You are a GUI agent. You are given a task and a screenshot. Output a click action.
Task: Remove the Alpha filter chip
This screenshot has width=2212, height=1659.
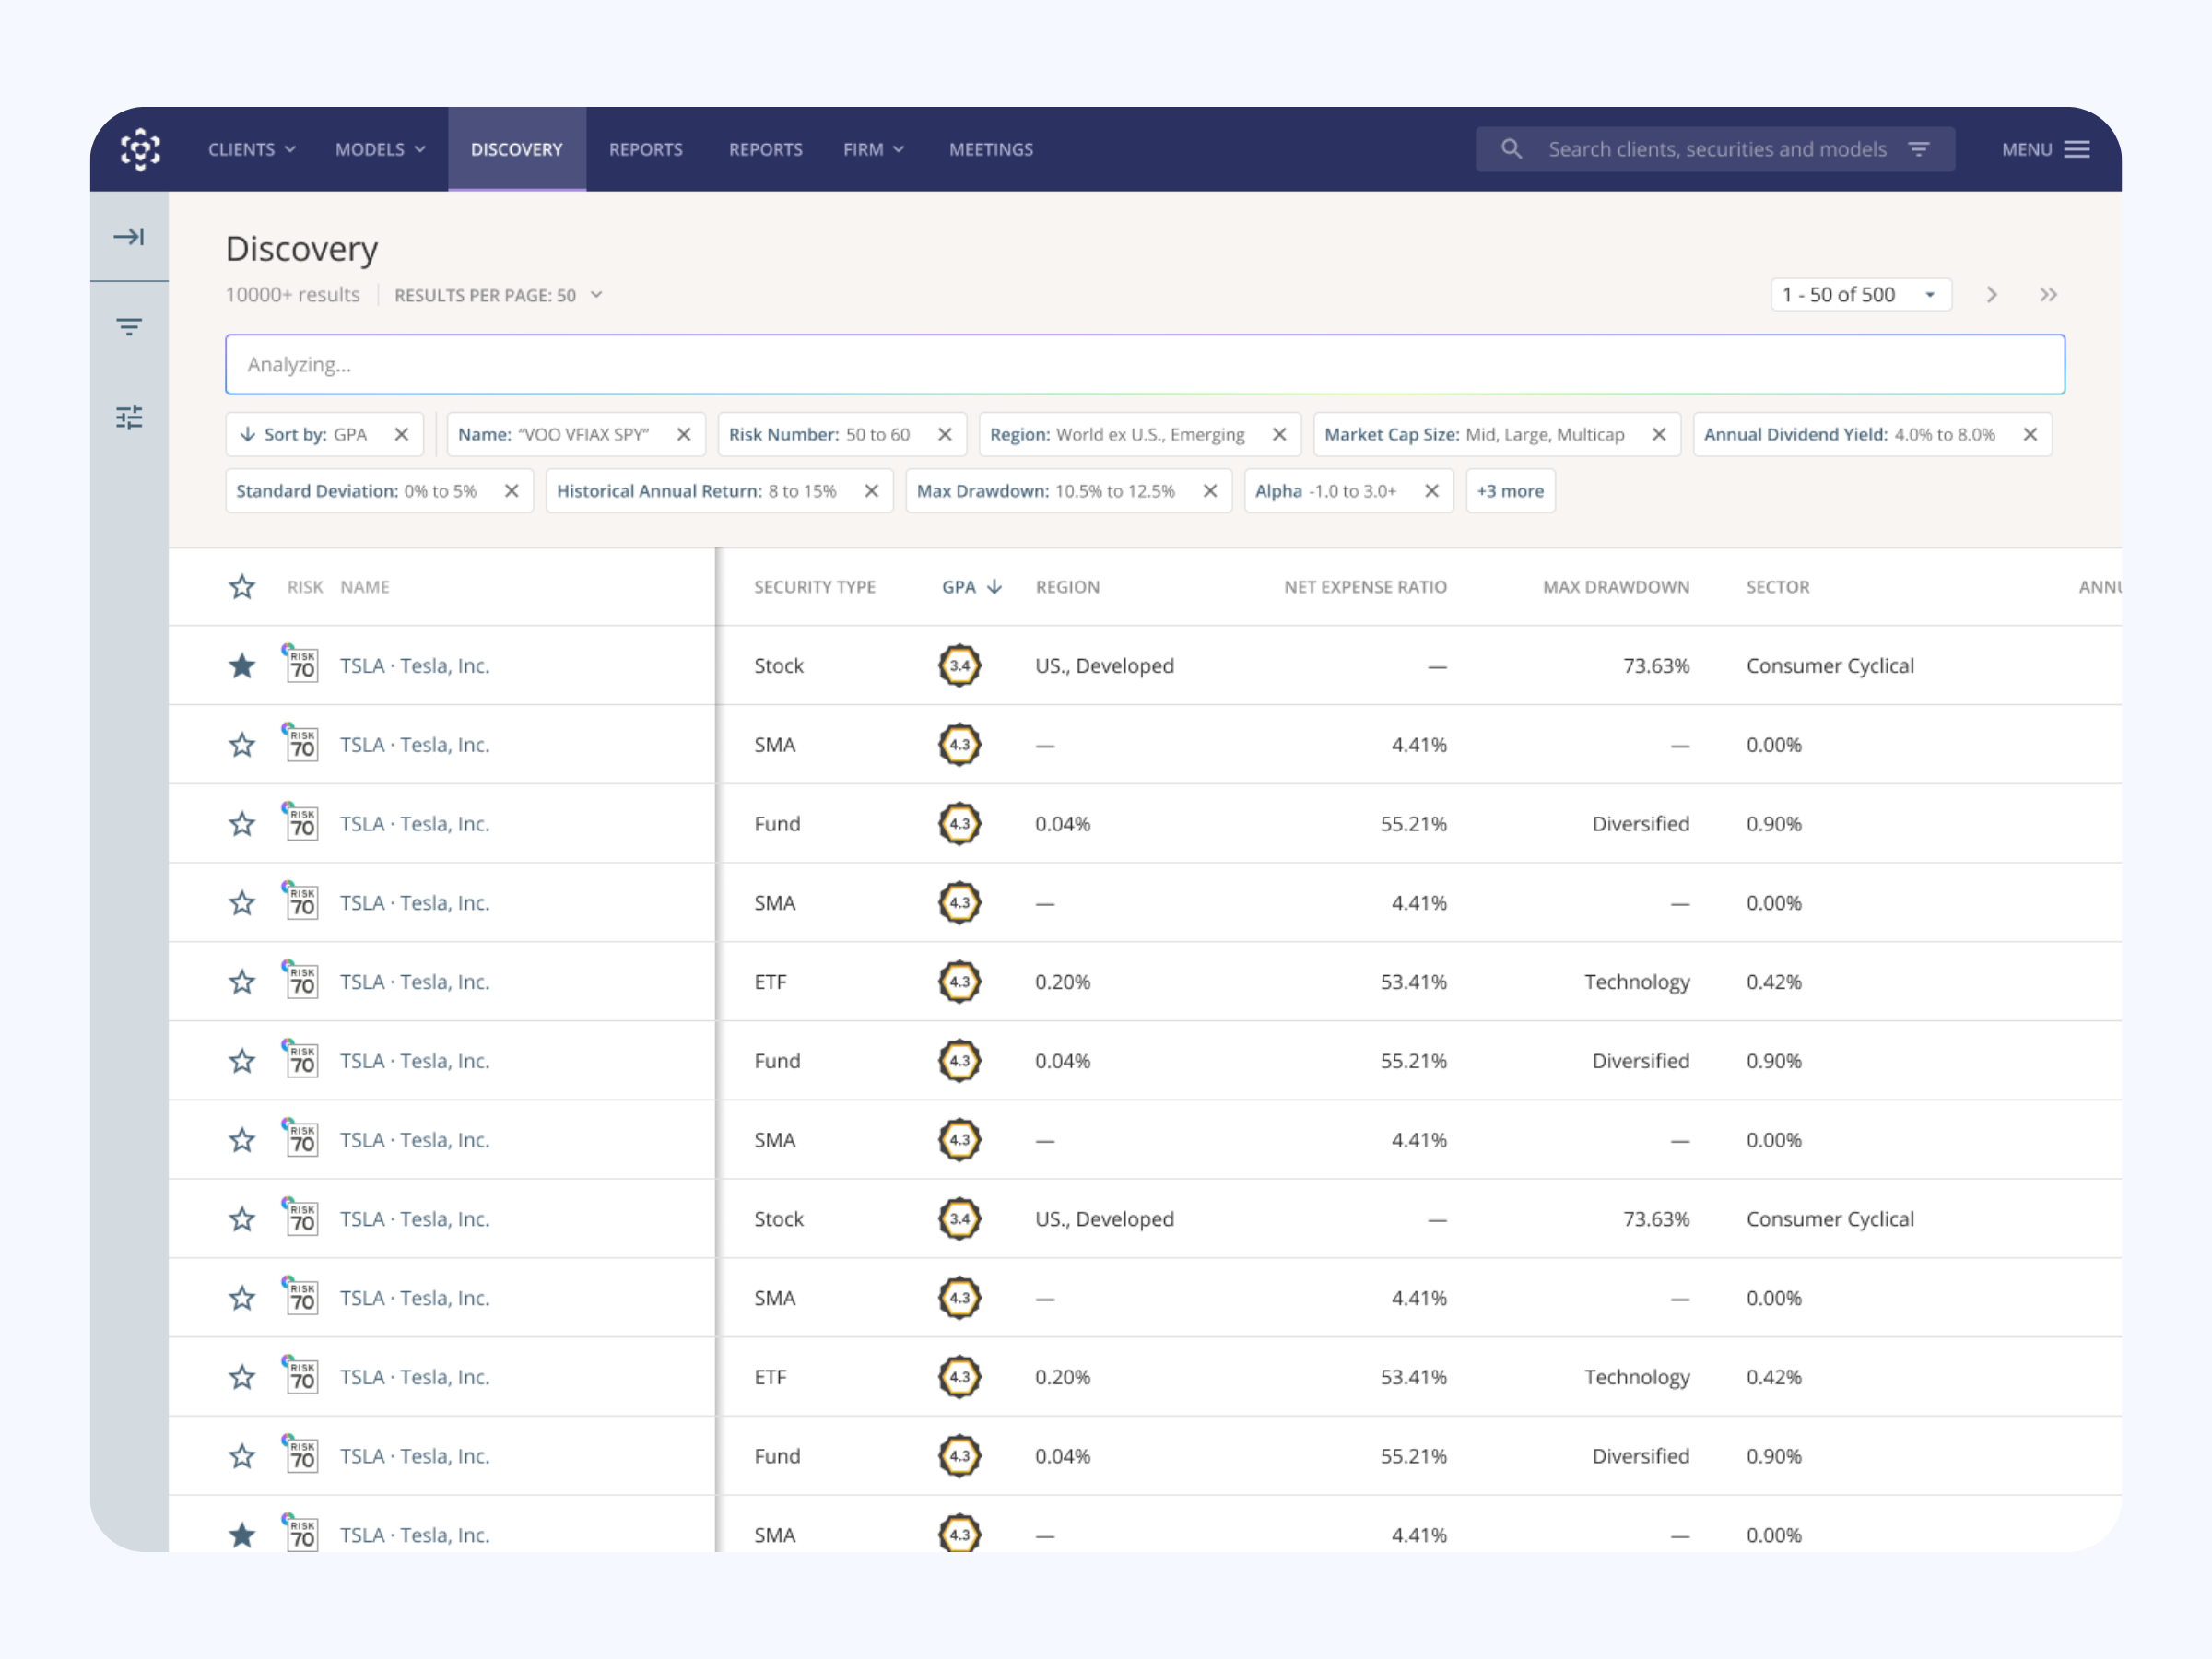1431,491
